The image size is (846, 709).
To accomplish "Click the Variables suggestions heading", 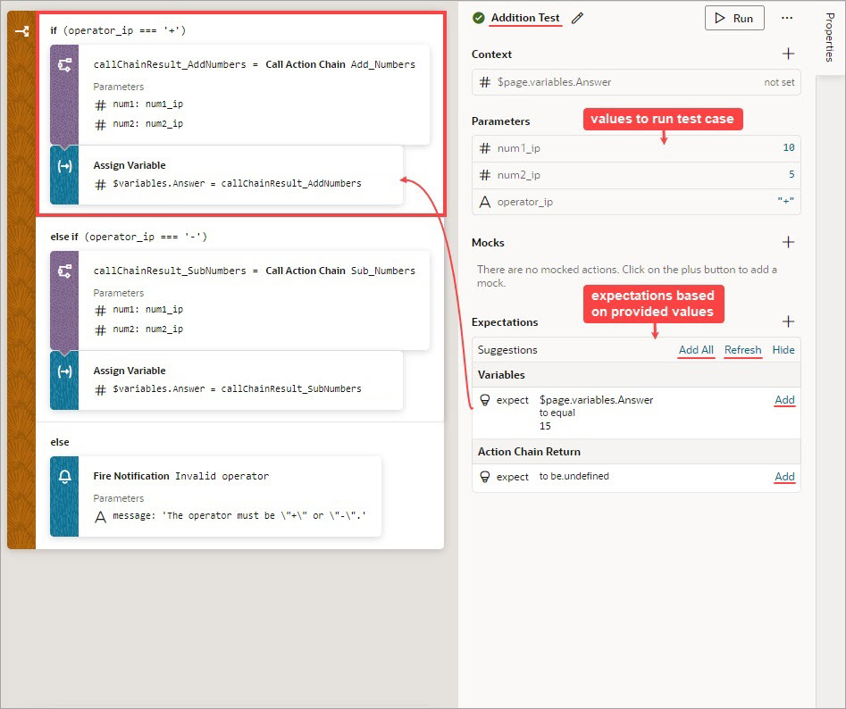I will tap(501, 375).
